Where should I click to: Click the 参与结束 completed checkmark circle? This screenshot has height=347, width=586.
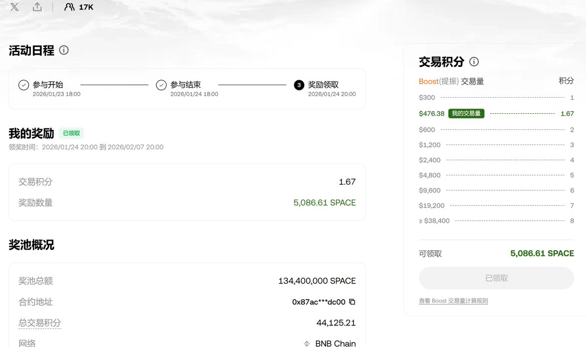point(161,85)
